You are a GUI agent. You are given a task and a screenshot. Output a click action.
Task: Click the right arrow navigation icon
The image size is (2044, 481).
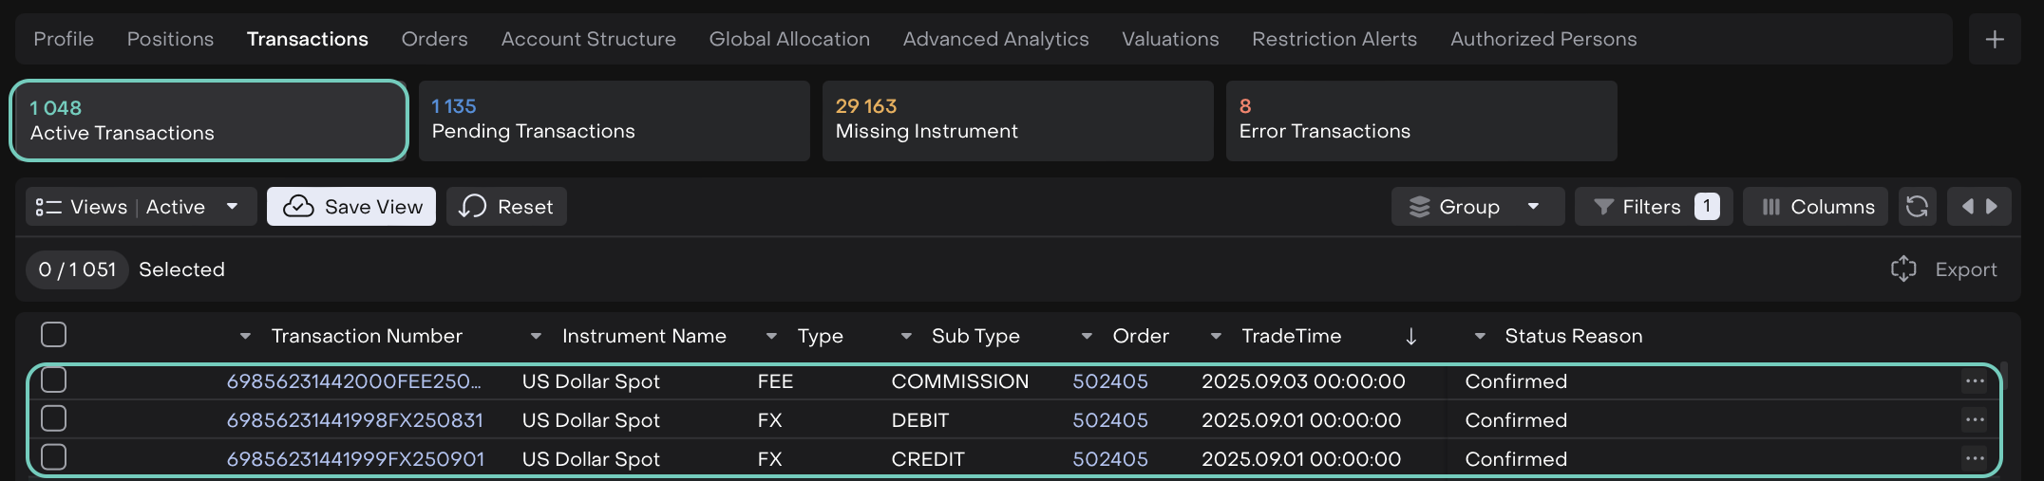pos(1993,207)
